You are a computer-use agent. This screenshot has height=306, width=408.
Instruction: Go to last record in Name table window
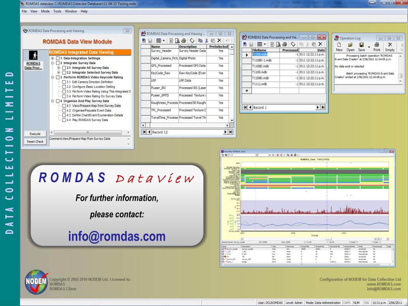[x=231, y=132]
